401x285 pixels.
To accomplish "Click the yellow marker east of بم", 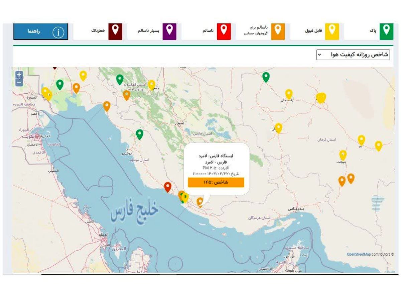I will [378, 146].
